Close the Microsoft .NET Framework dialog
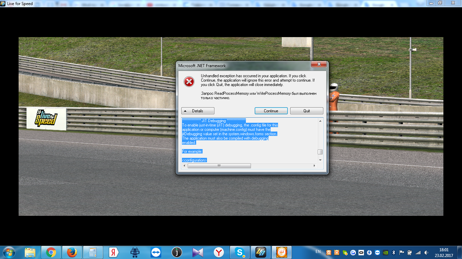 tap(319, 65)
